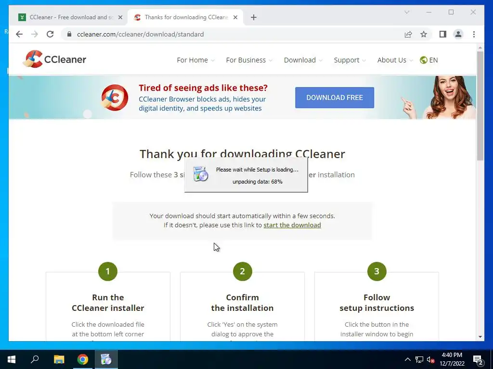Open network status tray icon
The height and width of the screenshot is (369, 493).
pos(419,359)
